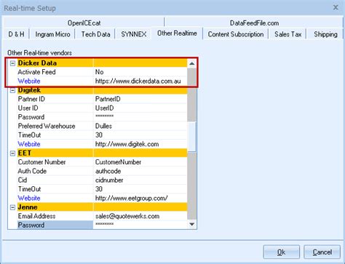Select the Partner ID label
The width and height of the screenshot is (345, 264).
click(31, 99)
